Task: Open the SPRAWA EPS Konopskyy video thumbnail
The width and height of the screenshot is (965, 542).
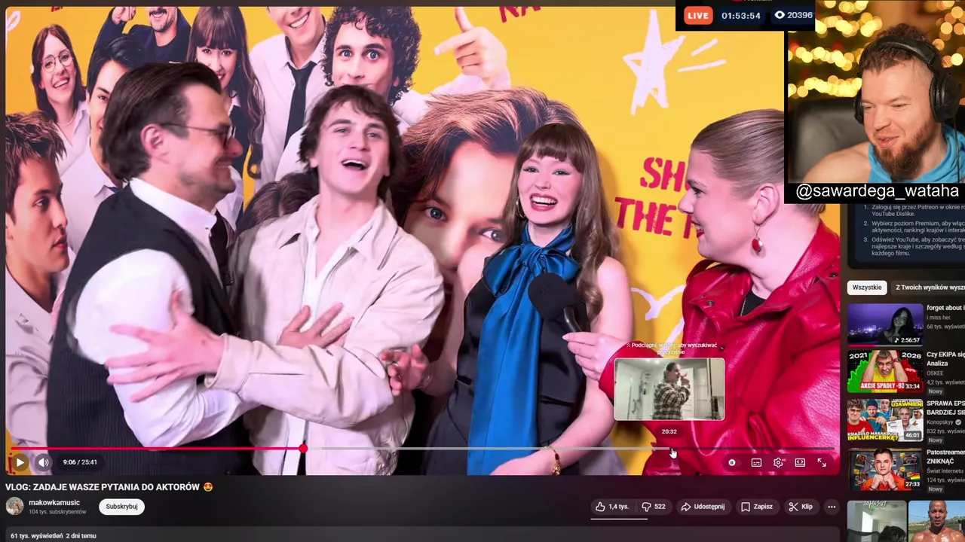Action: click(x=885, y=419)
